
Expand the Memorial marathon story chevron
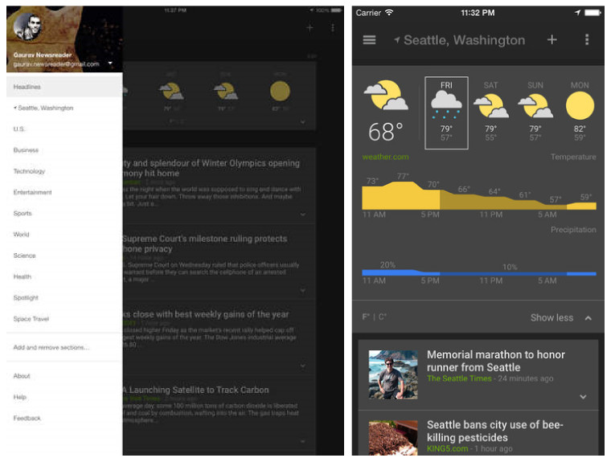tap(583, 397)
